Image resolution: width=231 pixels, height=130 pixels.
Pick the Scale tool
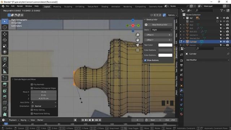[x=5, y=46]
